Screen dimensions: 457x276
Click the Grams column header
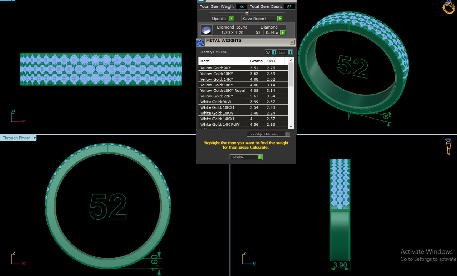click(x=256, y=61)
